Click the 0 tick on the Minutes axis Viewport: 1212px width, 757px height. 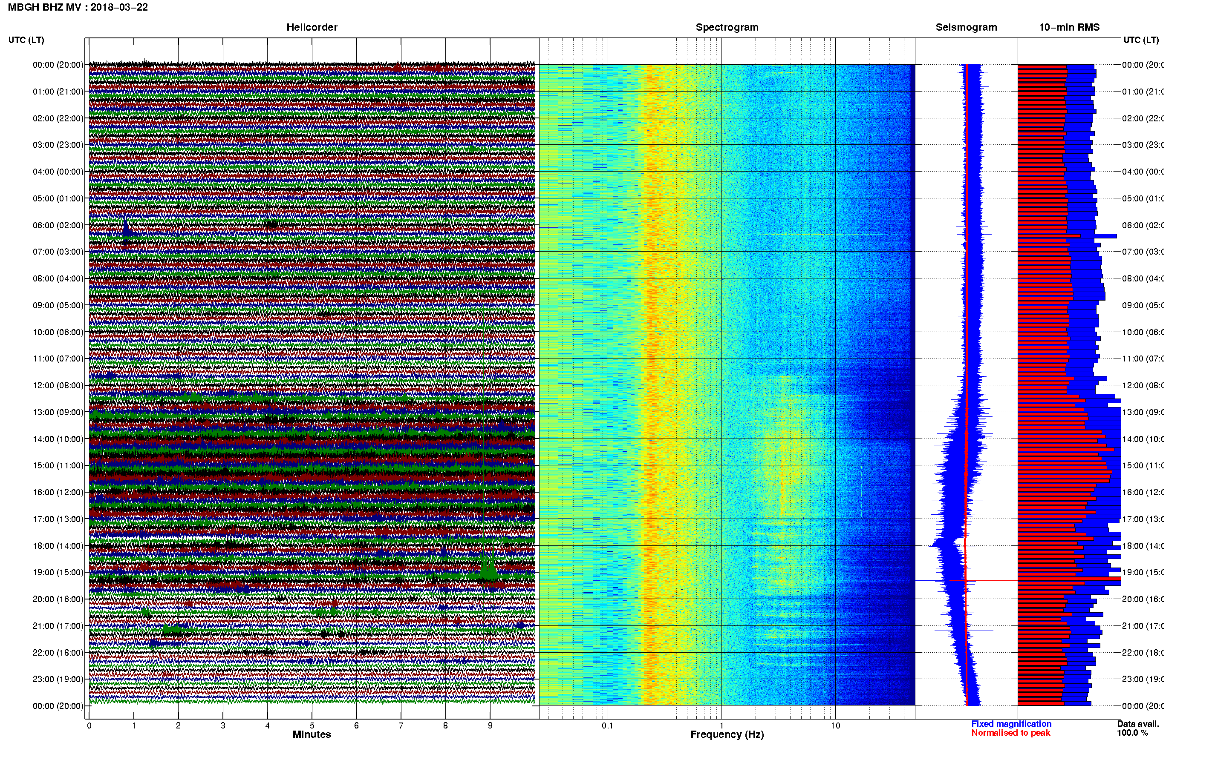click(x=89, y=725)
